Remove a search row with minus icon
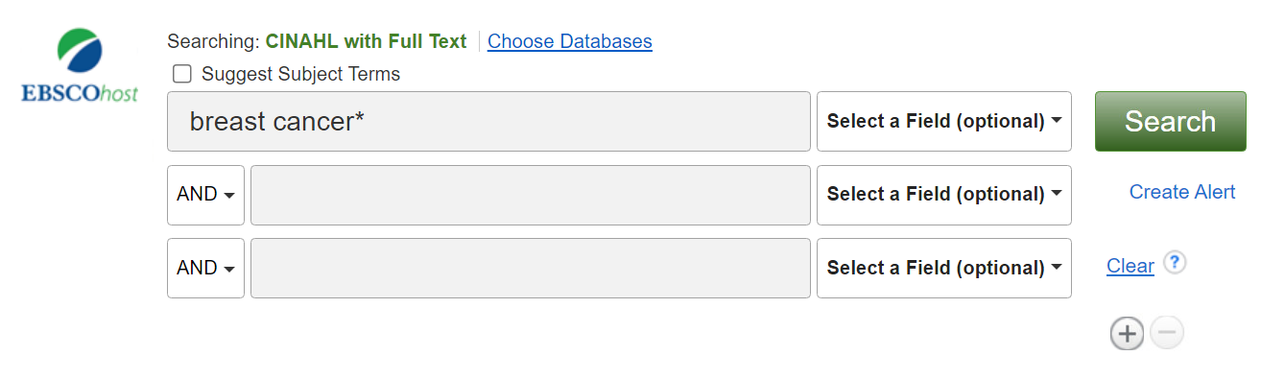 click(1166, 333)
